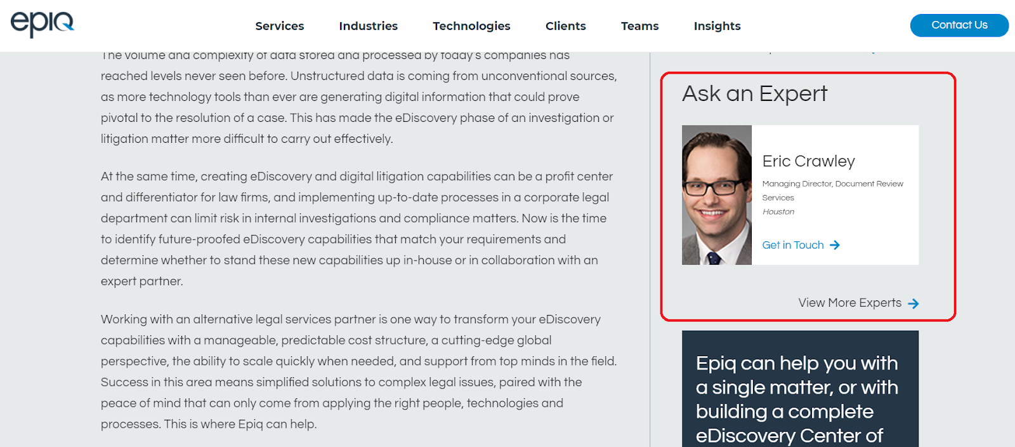Click the Houston location text
The width and height of the screenshot is (1015, 447).
coord(778,212)
